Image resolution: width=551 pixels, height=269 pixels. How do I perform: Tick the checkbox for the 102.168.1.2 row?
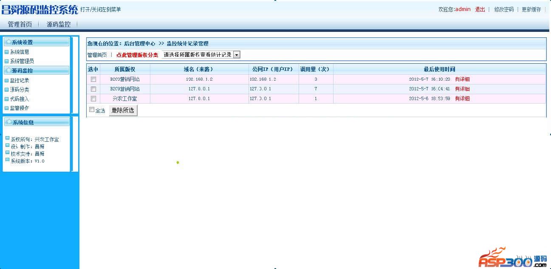coord(93,79)
